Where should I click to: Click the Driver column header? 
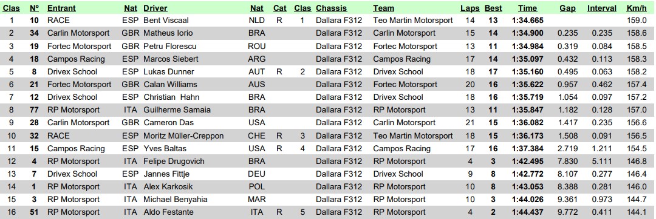click(155, 8)
